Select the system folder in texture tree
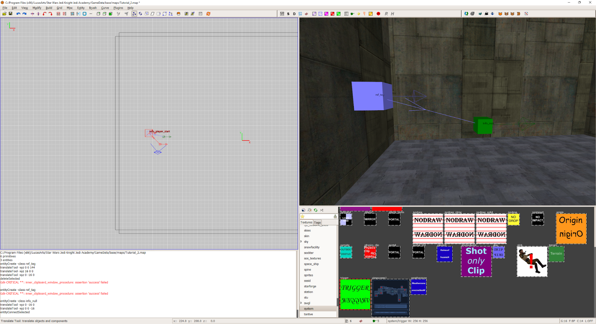Screen dimensions: 596x324 coord(318,309)
